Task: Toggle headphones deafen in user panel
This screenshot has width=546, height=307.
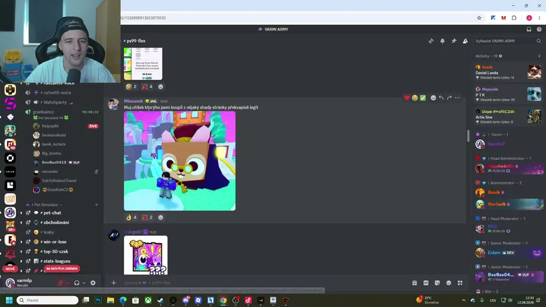Action: 77,283
